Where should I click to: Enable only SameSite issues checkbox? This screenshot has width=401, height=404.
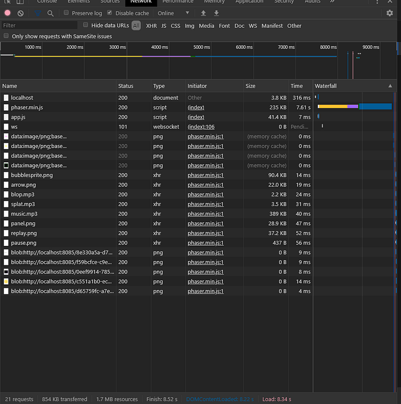[6, 36]
